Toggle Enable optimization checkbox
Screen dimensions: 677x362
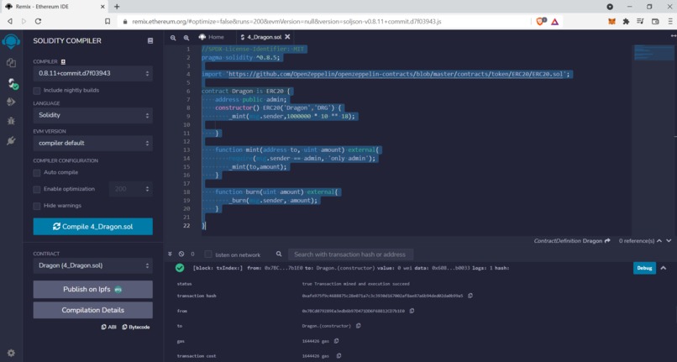(x=37, y=189)
